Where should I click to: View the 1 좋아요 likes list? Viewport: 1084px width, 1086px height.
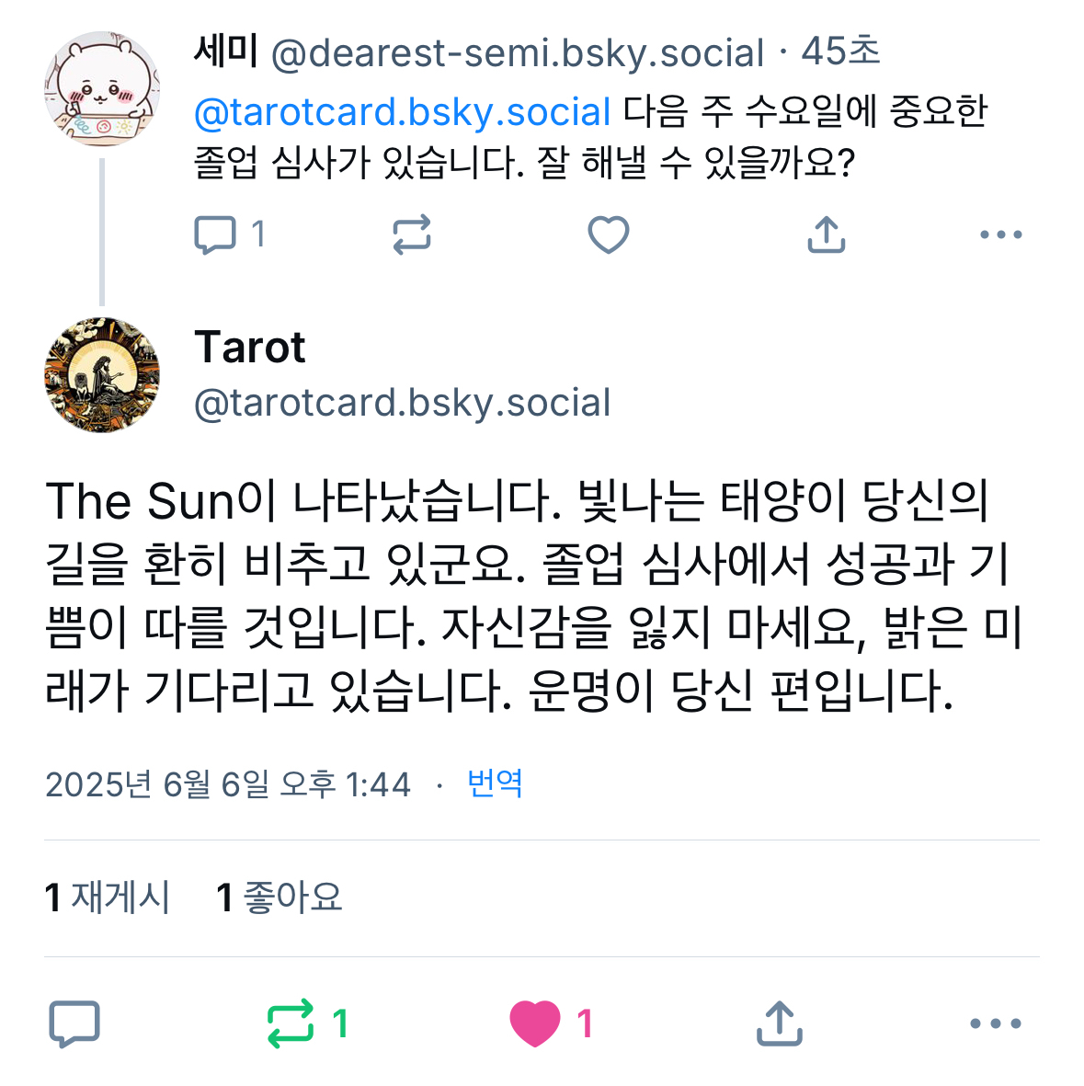coord(279,897)
